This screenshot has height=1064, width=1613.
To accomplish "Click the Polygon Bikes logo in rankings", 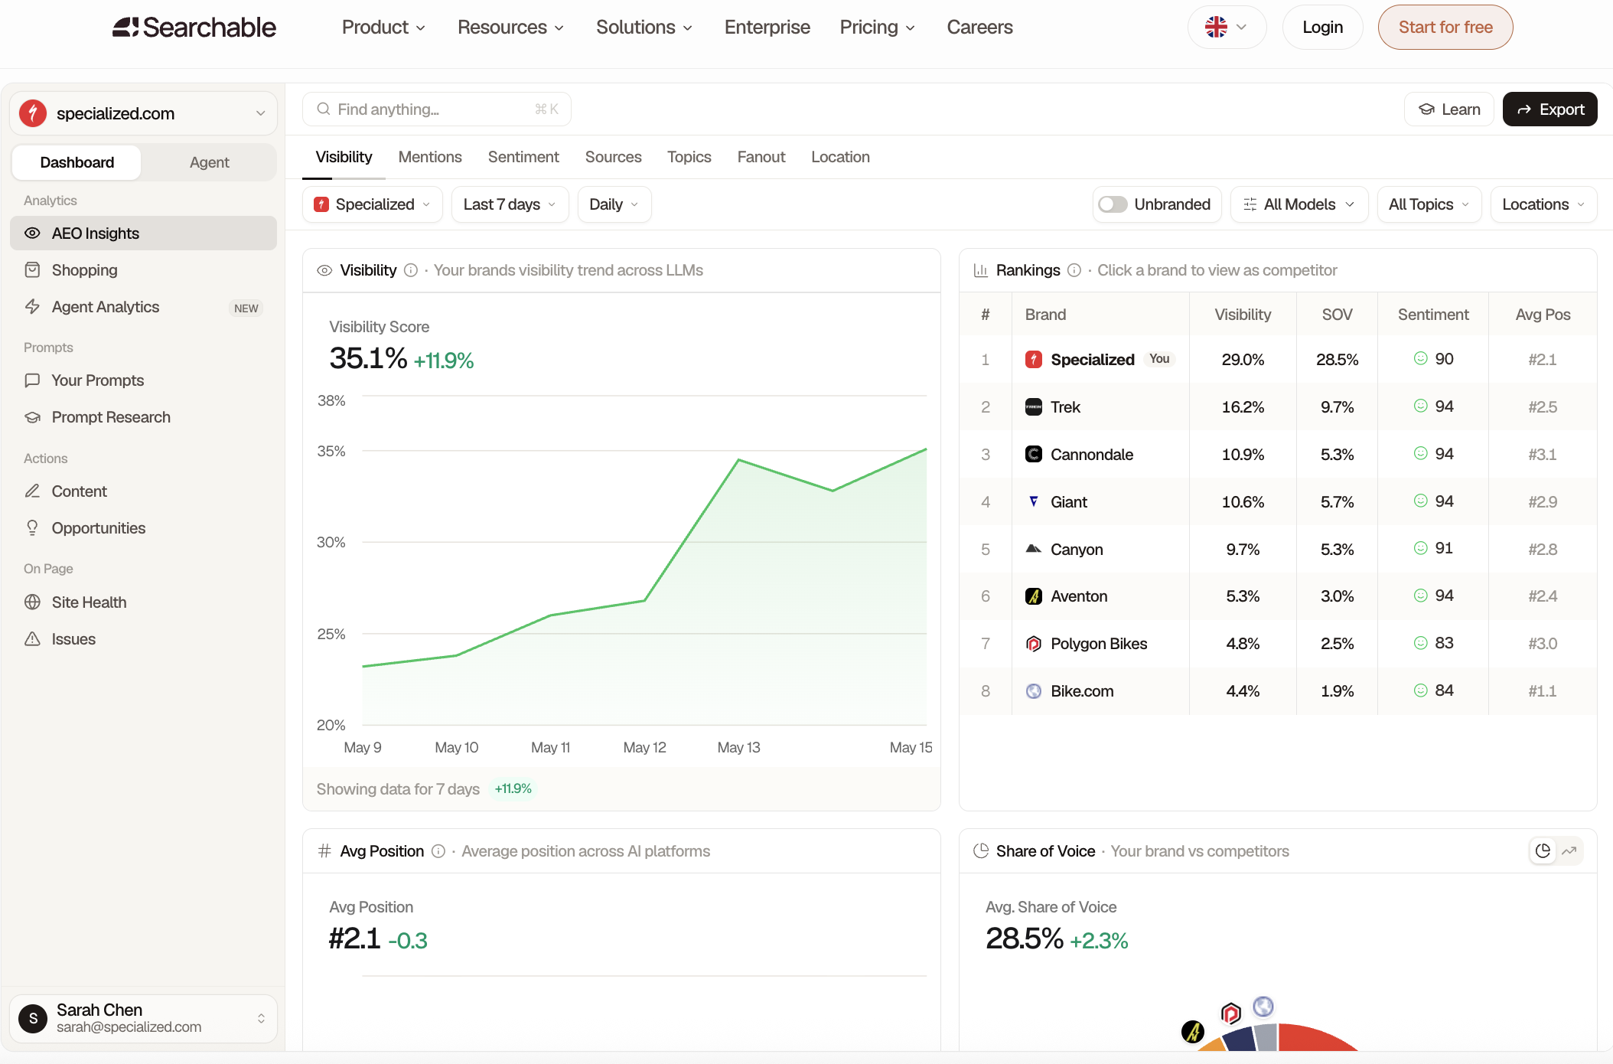I will (x=1034, y=644).
